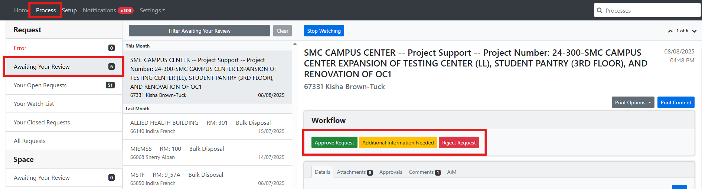Click the Comments count badge
The width and height of the screenshot is (702, 189).
[x=438, y=172]
